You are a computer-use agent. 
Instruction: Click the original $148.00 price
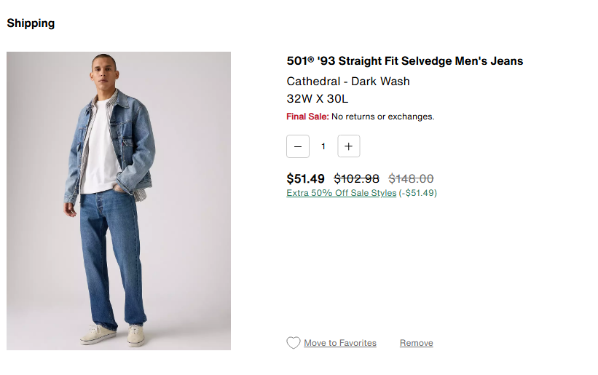tap(411, 178)
